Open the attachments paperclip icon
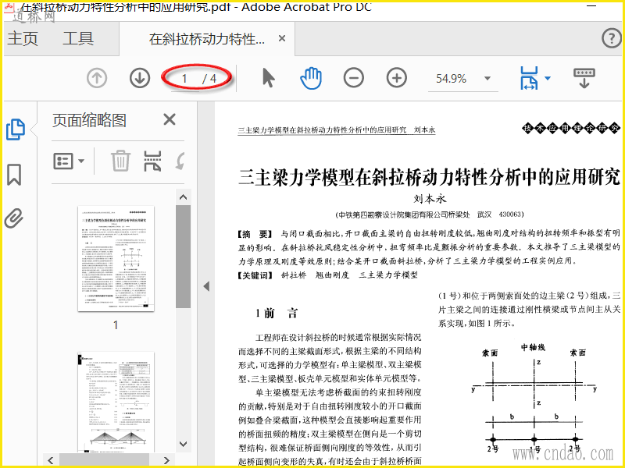625x468 pixels. tap(14, 218)
